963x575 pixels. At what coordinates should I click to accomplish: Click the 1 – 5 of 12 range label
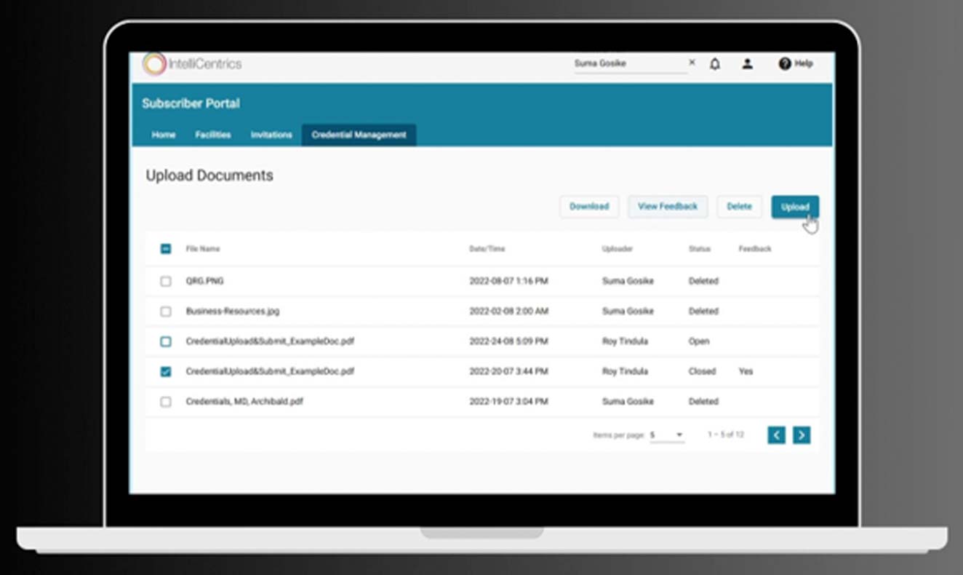point(726,435)
